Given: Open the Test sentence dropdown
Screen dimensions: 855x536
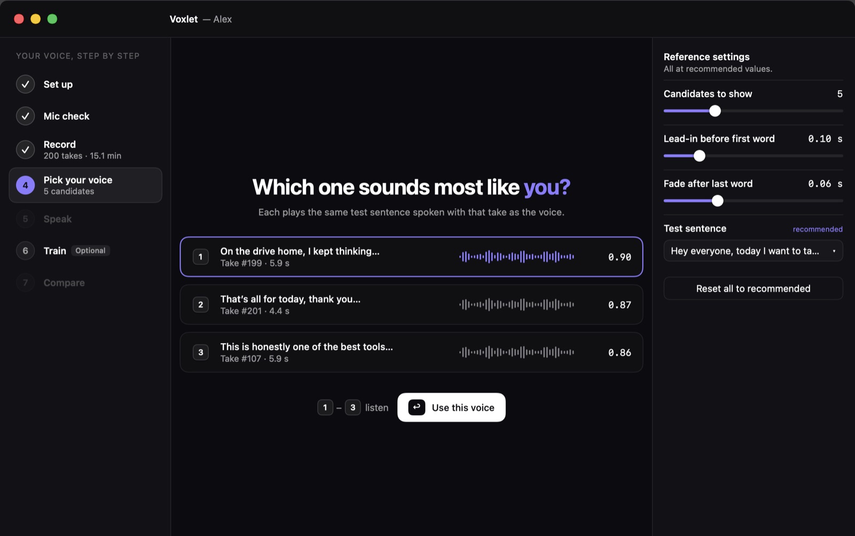Looking at the screenshot, I should (x=753, y=251).
